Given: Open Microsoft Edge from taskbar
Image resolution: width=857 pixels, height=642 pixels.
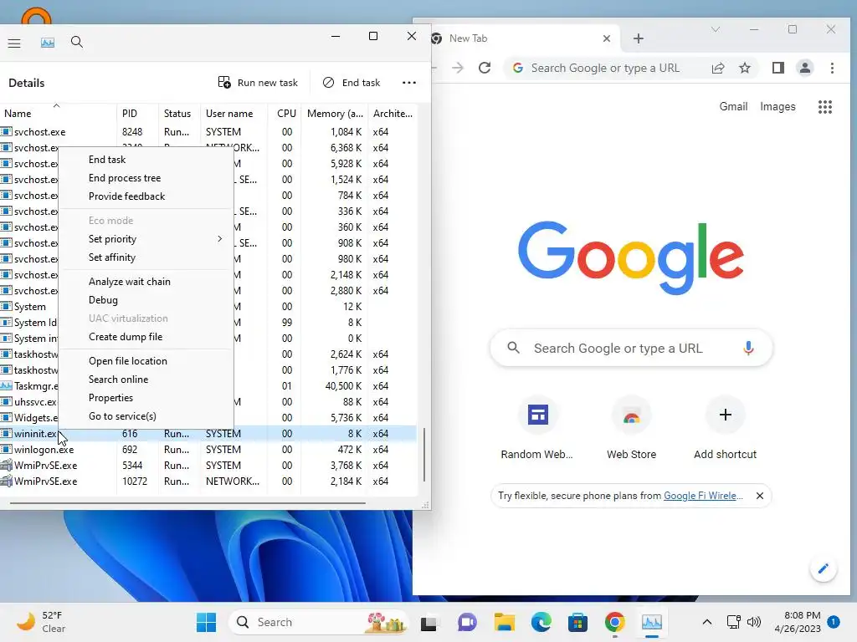Looking at the screenshot, I should pyautogui.click(x=541, y=622).
